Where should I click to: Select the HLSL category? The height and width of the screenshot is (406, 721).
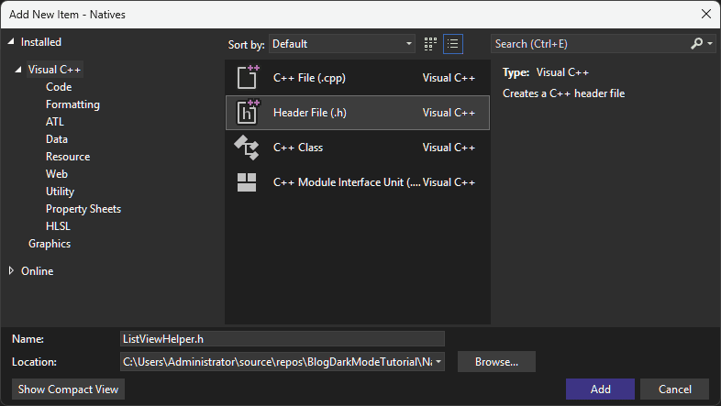point(58,226)
